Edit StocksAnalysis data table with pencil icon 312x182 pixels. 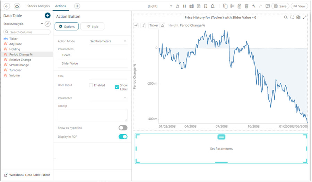tap(48, 24)
